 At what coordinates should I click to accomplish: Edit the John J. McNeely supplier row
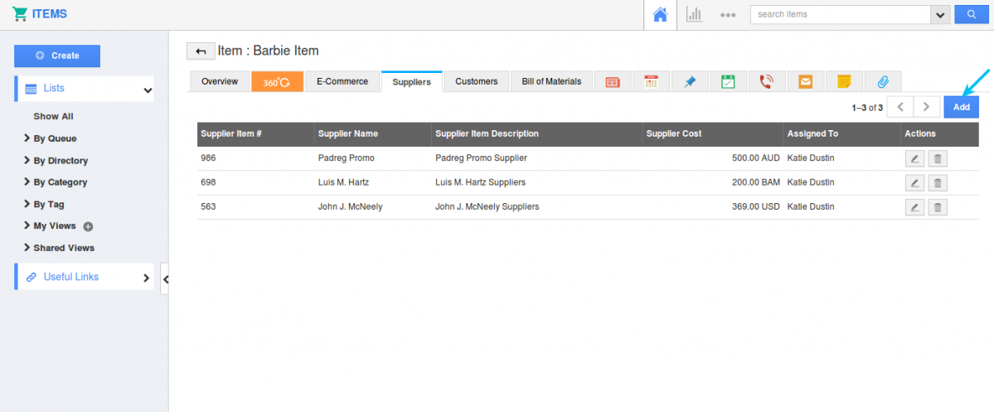(x=914, y=207)
